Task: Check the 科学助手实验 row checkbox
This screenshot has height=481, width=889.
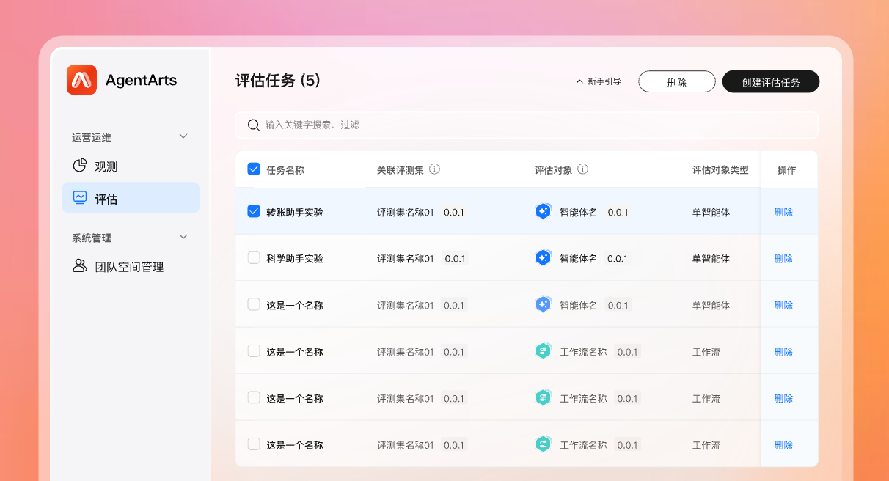Action: (x=254, y=257)
